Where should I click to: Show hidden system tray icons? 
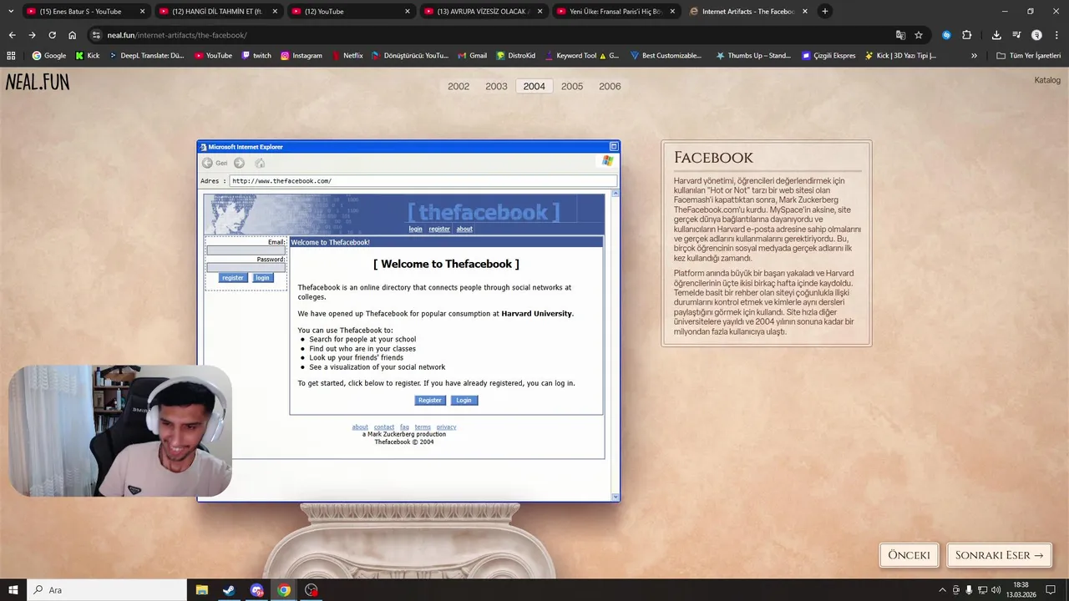[943, 590]
